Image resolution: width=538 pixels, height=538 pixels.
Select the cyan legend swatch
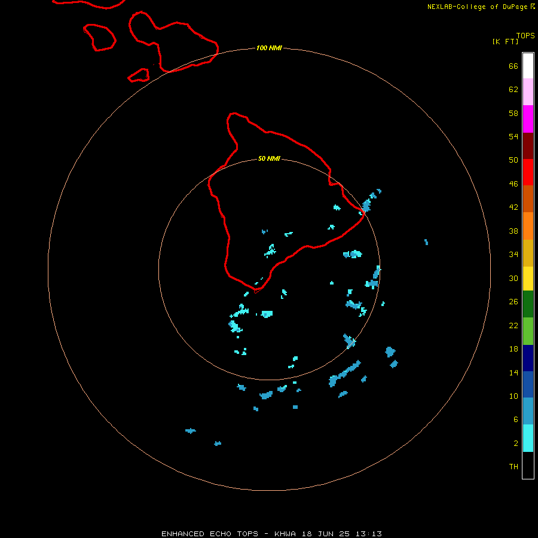click(528, 438)
